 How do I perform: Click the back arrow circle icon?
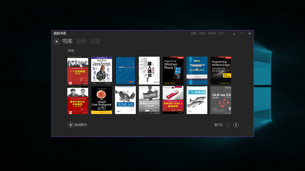57,42
